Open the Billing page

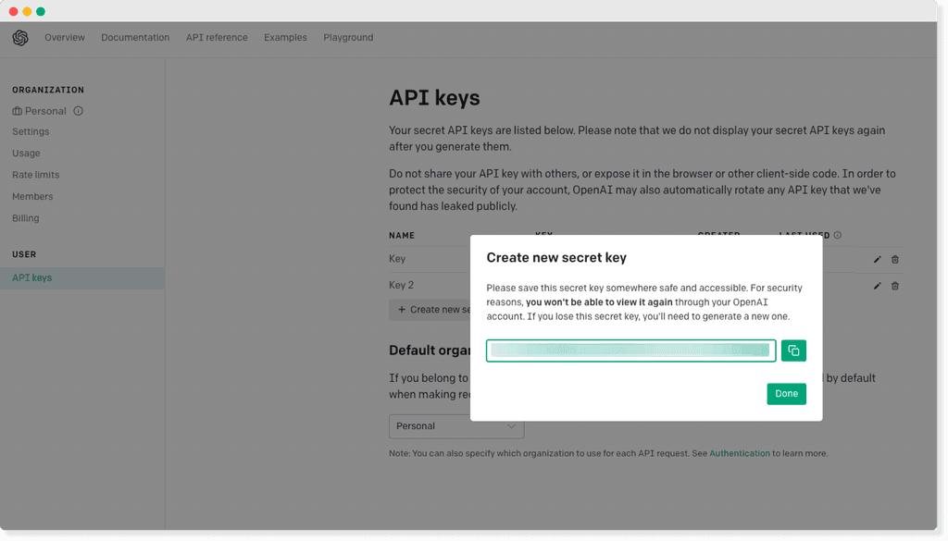click(25, 217)
